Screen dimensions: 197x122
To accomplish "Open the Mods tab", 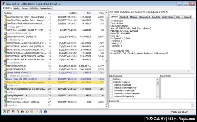I will pos(16,8).
